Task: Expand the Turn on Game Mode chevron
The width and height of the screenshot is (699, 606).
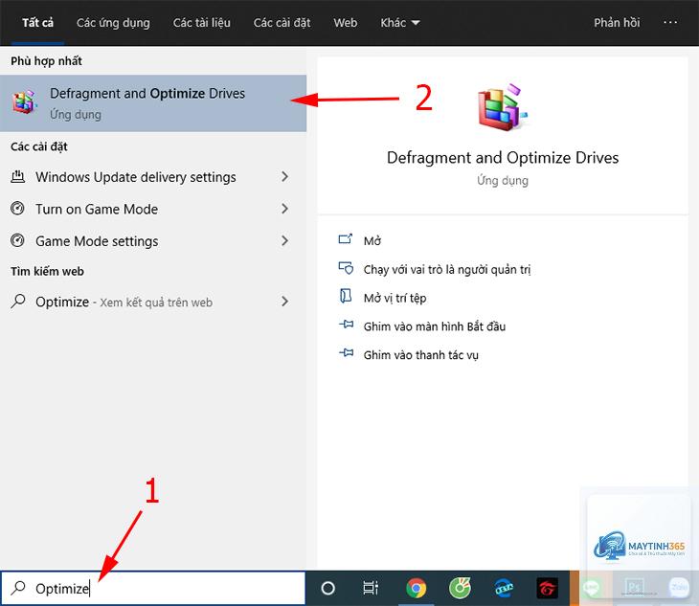Action: tap(284, 209)
